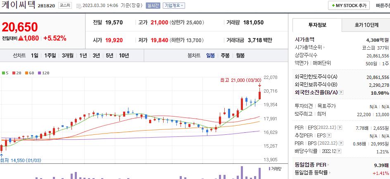
Task: Click the 봉차트 label
Action: pos(194,55)
